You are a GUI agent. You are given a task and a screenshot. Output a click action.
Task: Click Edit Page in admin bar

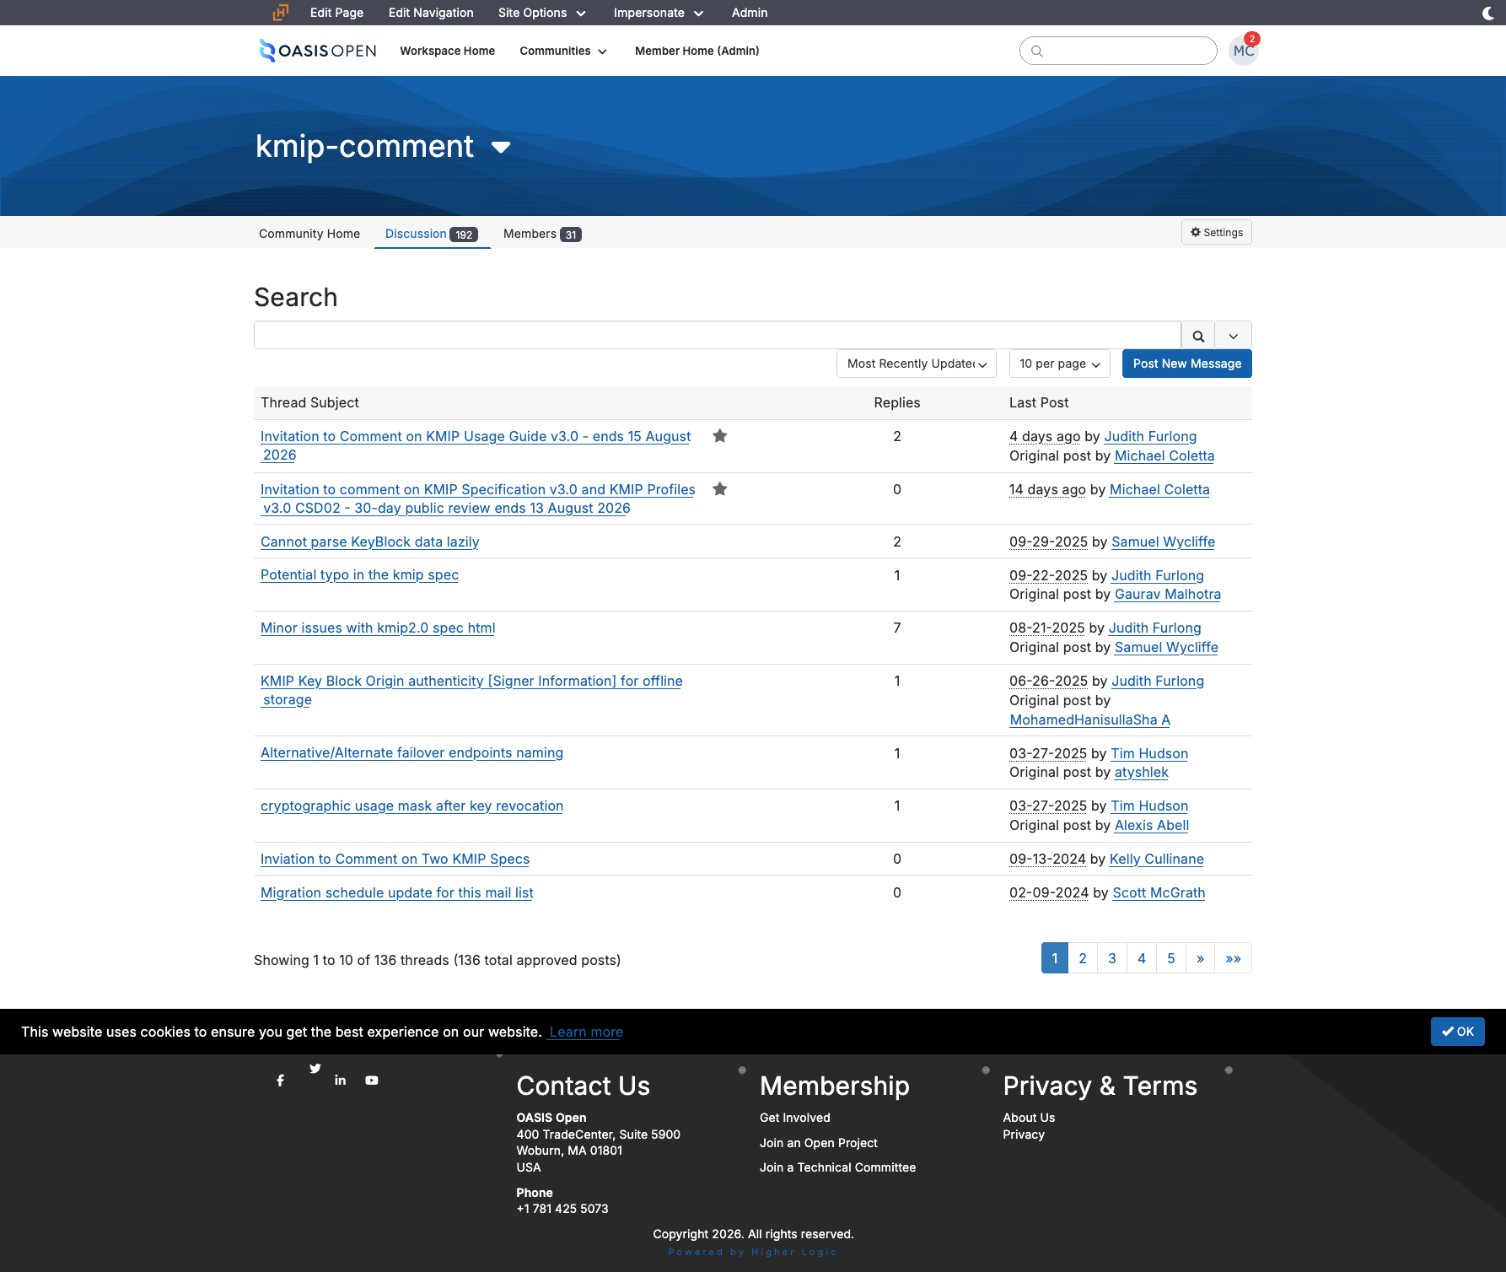tap(336, 13)
